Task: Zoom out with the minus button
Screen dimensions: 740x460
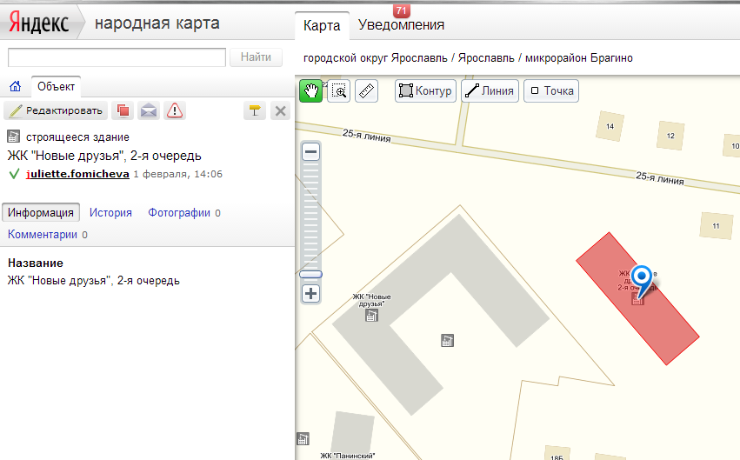Action: [x=310, y=152]
